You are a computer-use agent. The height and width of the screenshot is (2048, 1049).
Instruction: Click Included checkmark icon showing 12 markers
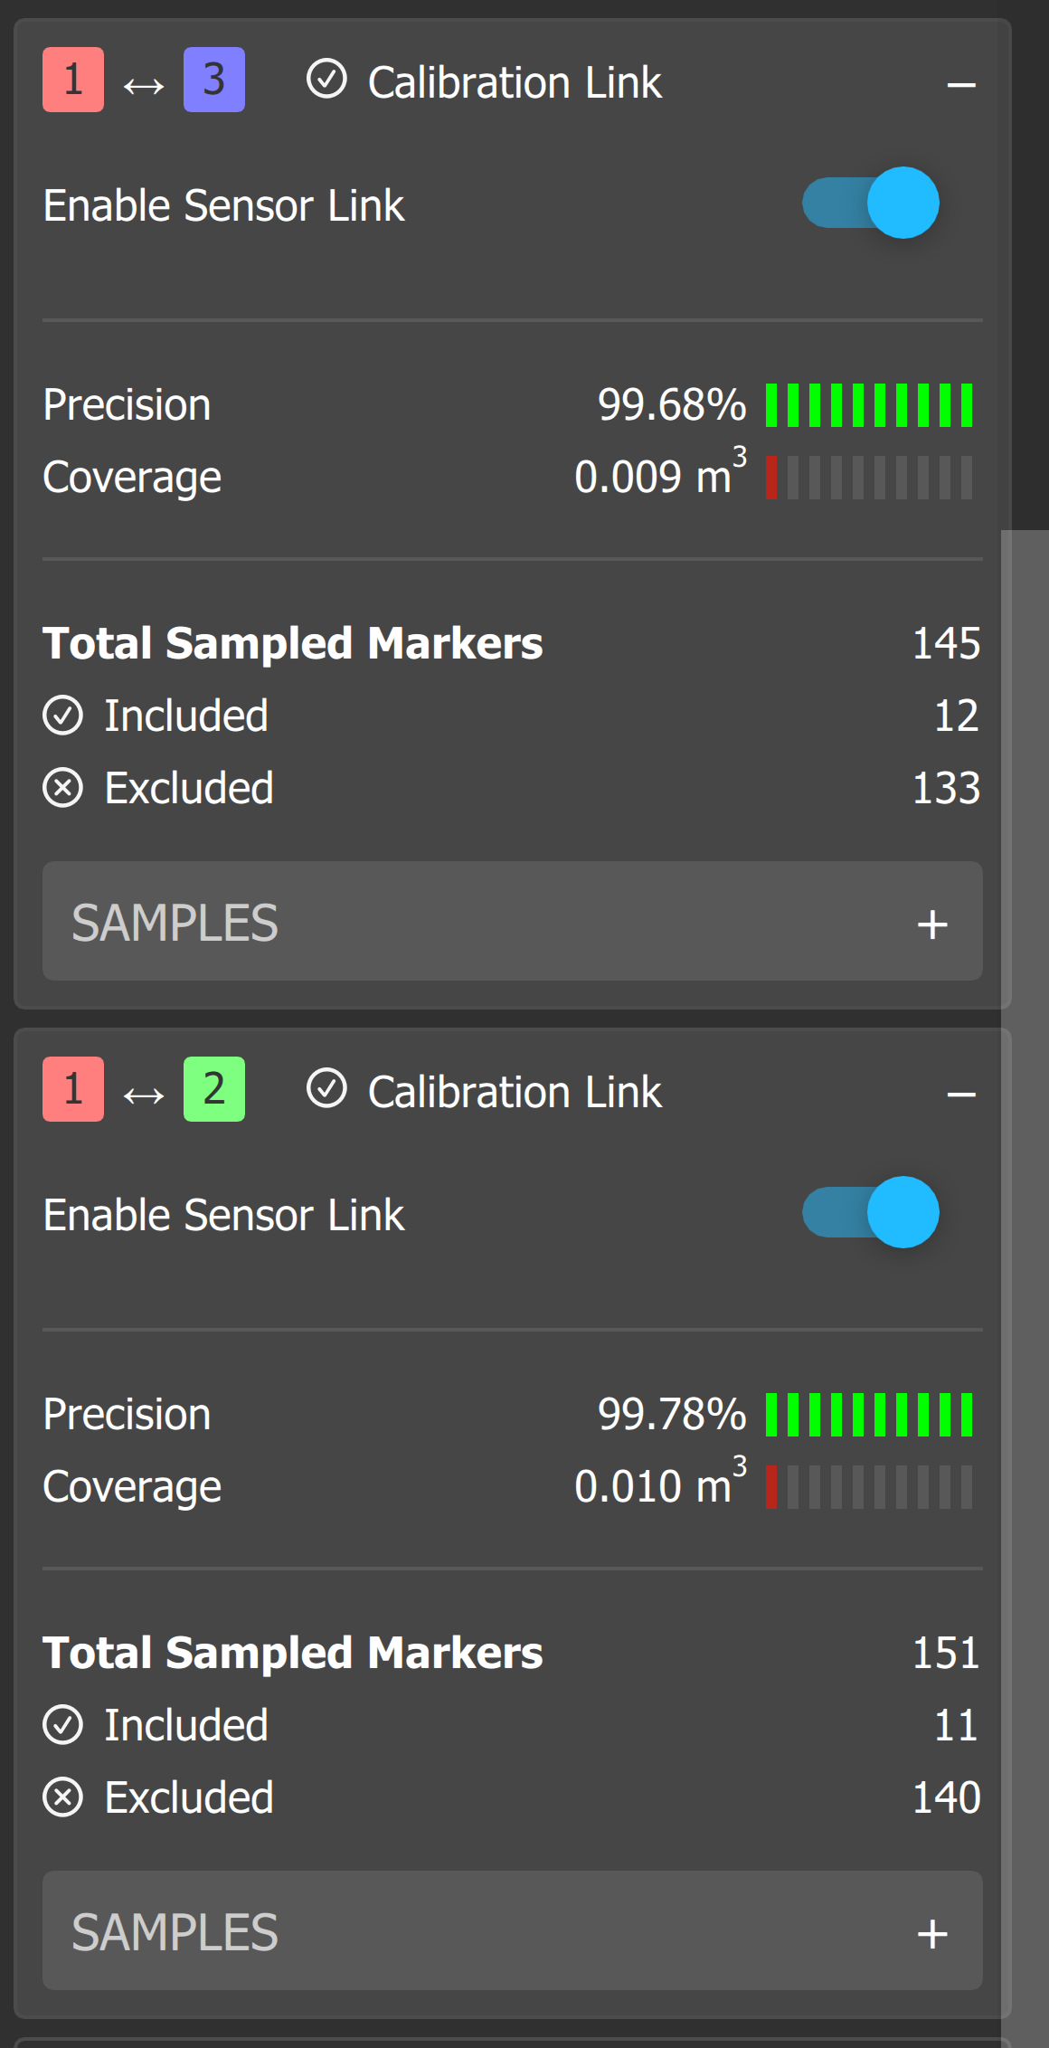click(63, 716)
